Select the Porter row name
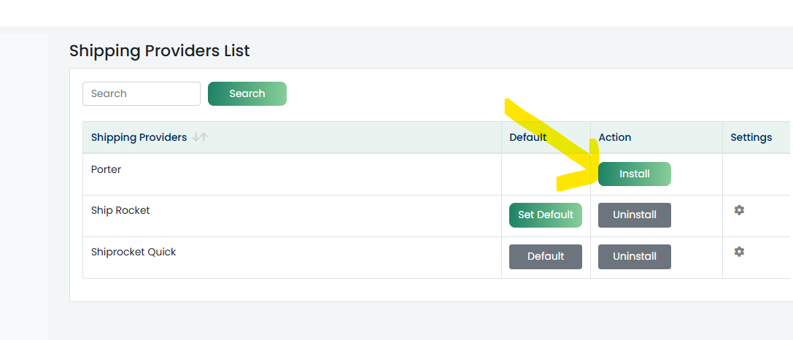The width and height of the screenshot is (793, 340). (107, 169)
